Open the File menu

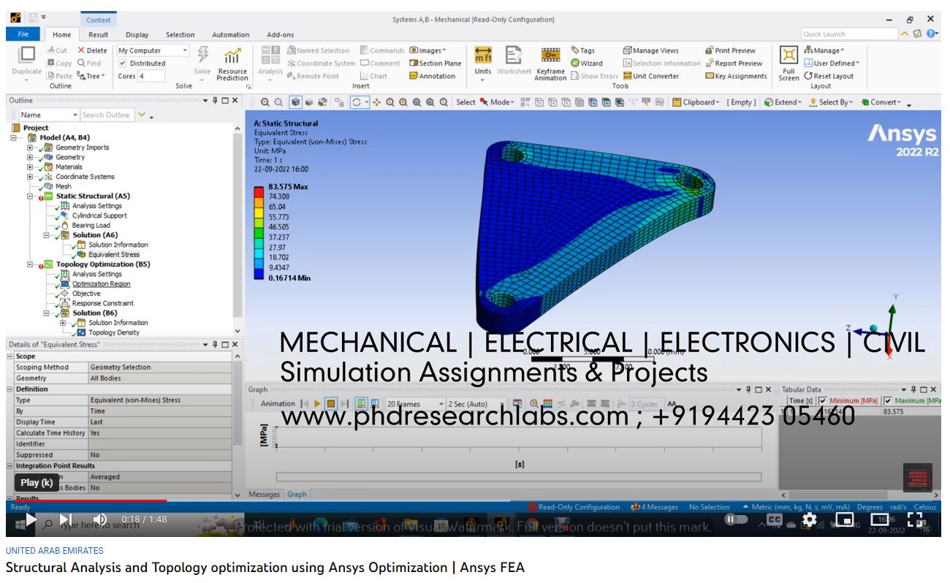[23, 34]
